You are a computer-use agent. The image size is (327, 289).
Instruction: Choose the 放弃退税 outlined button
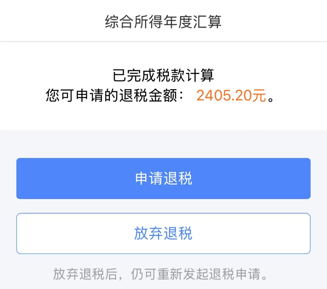(164, 233)
